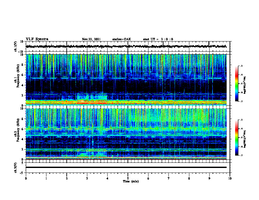259x200 pixels.
Task: Click the "start UT = 2 : 0 : 0" text
Action: pos(158,39)
